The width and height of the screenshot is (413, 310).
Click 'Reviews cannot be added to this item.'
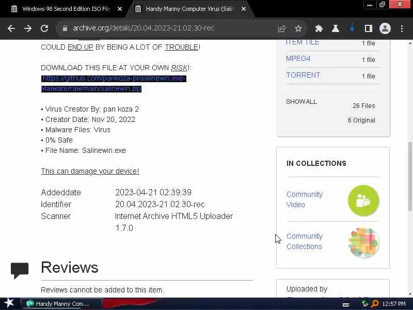coord(102,290)
